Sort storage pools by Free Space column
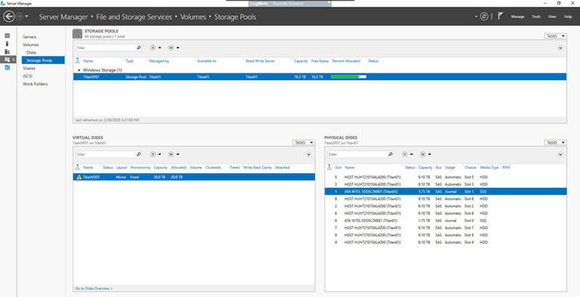Image resolution: width=580 pixels, height=297 pixels. coord(320,61)
